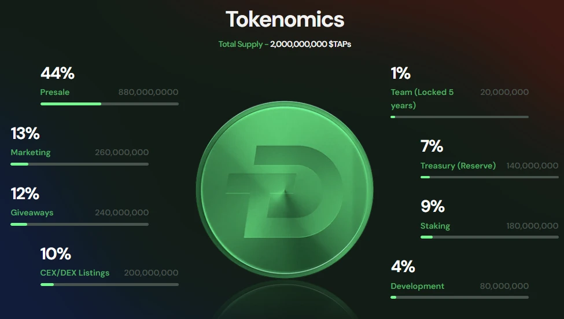Click the Giveaways progress bar
The image size is (564, 319).
(79, 224)
